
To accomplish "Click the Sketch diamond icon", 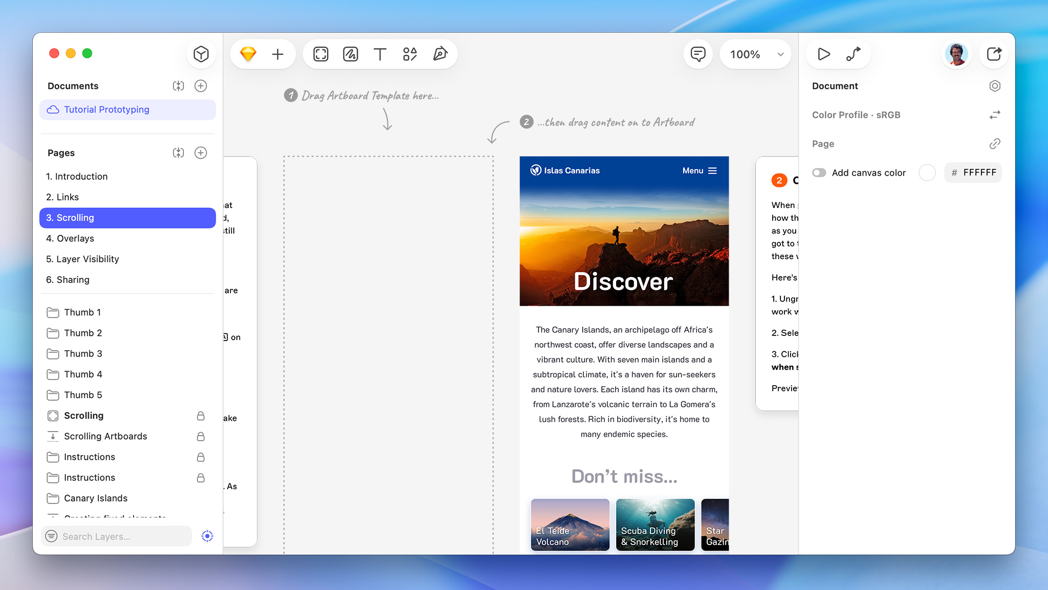I will pyautogui.click(x=248, y=54).
